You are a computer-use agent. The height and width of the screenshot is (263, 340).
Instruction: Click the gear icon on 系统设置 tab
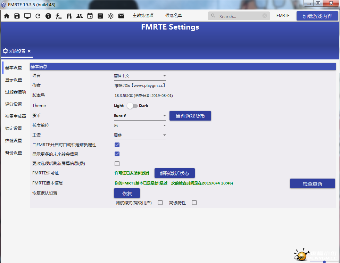point(5,51)
